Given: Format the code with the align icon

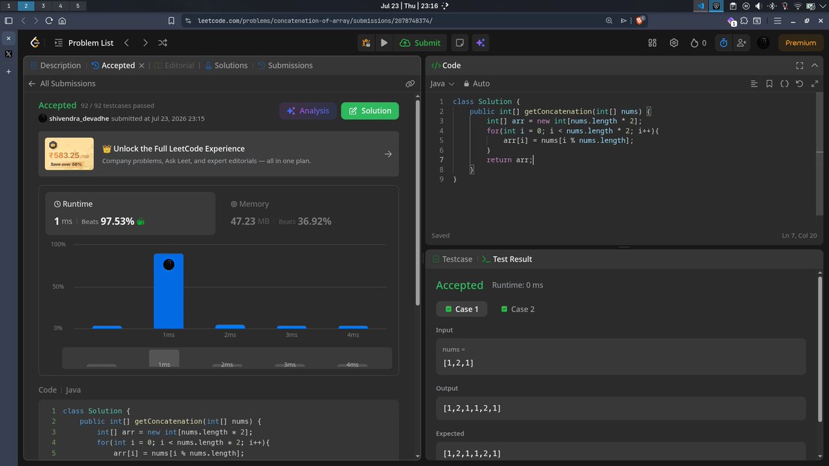Looking at the screenshot, I should tap(754, 84).
